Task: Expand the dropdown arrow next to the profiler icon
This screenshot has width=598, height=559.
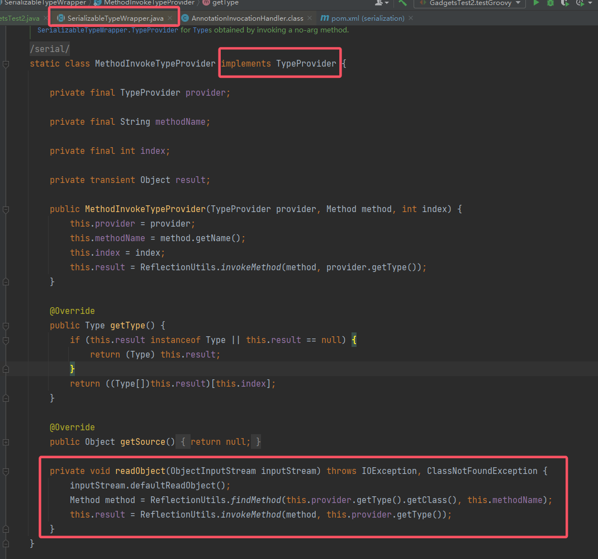Action: pyautogui.click(x=590, y=3)
